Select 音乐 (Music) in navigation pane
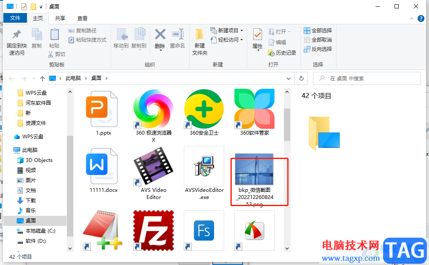This screenshot has height=265, width=429. tap(27, 210)
